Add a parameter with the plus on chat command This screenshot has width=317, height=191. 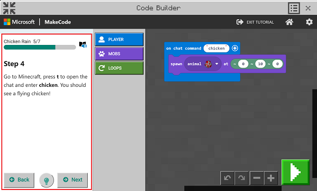(x=235, y=48)
